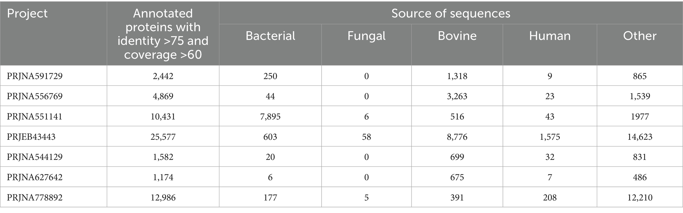Select the 7,895 bacterial count cell
The width and height of the screenshot is (683, 213).
click(x=270, y=117)
